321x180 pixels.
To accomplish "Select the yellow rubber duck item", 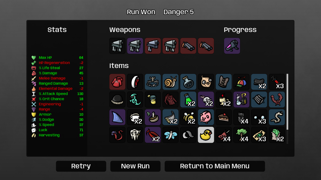I will (206, 135).
